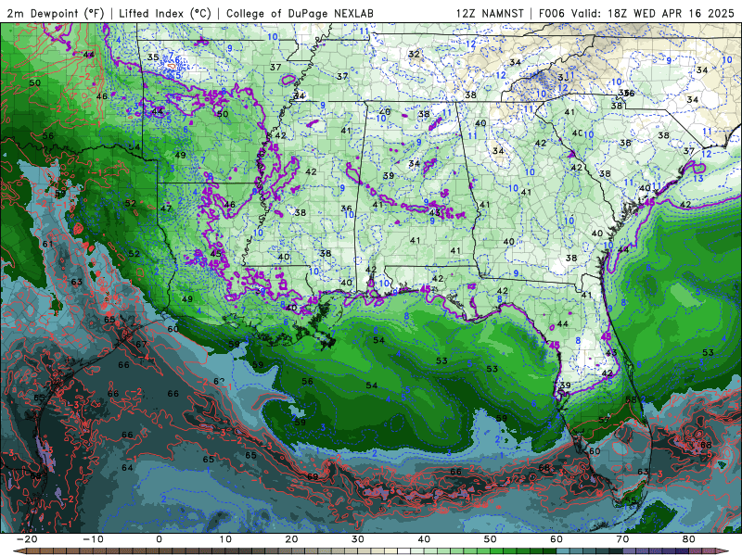Image resolution: width=742 pixels, height=556 pixels.
Task: Click the 'Lifted Index (°C)' title text
Action: (165, 13)
